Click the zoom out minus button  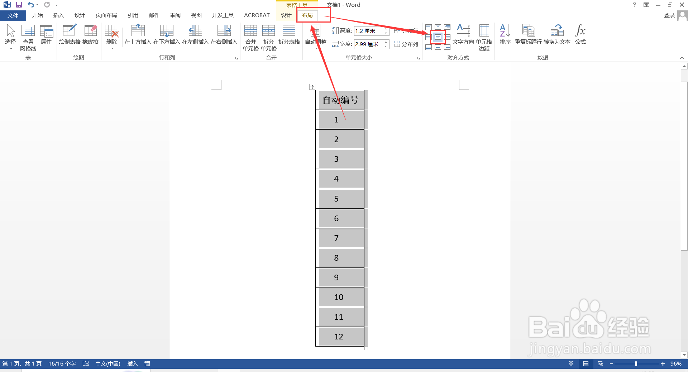(x=611, y=363)
